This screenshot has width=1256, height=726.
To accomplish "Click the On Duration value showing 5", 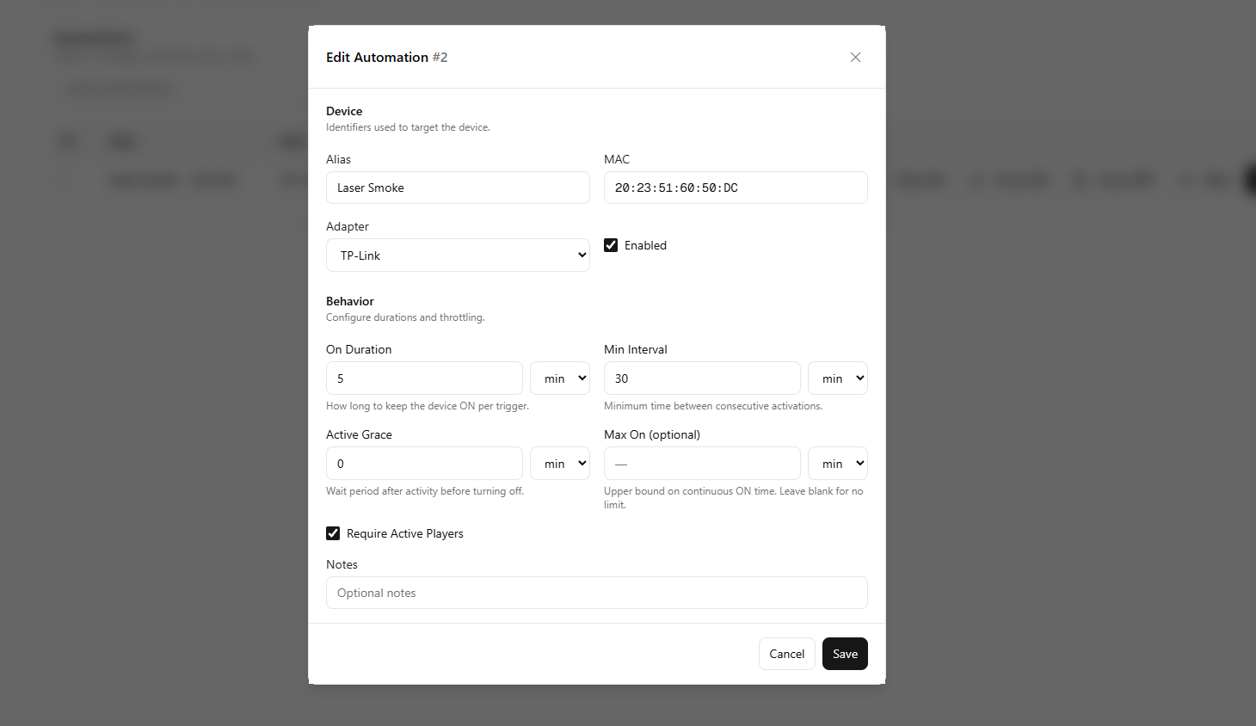I will tap(424, 378).
